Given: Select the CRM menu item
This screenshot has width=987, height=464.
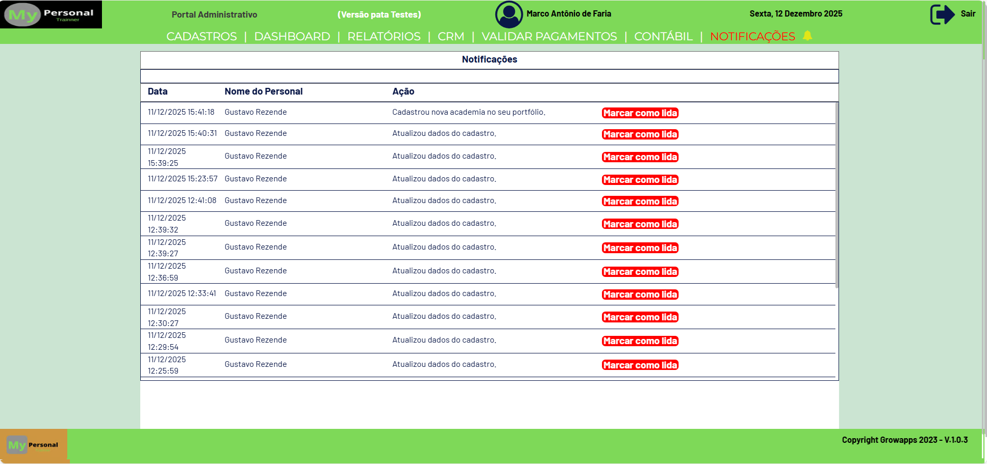Looking at the screenshot, I should (451, 37).
